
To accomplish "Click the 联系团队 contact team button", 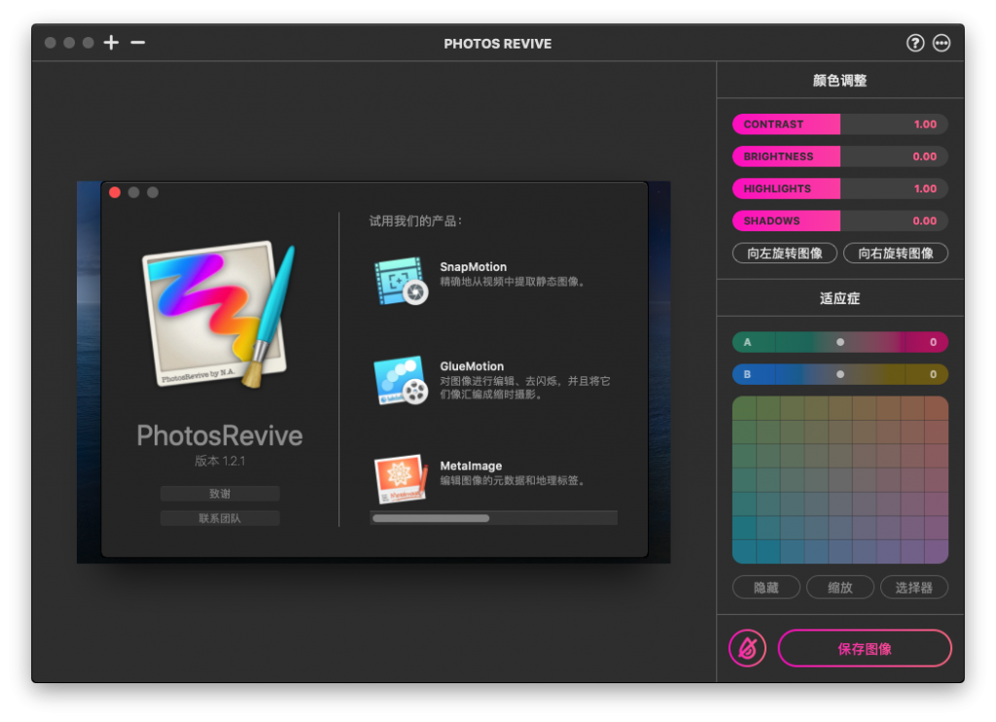I will 220,518.
